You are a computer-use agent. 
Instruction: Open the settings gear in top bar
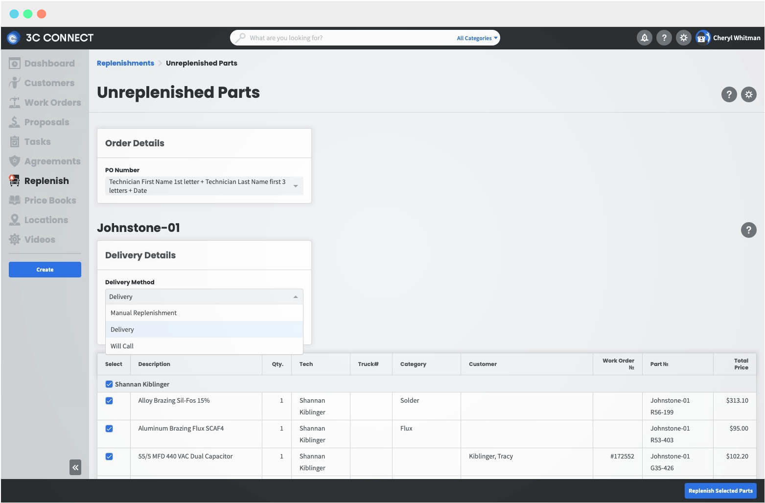point(683,38)
